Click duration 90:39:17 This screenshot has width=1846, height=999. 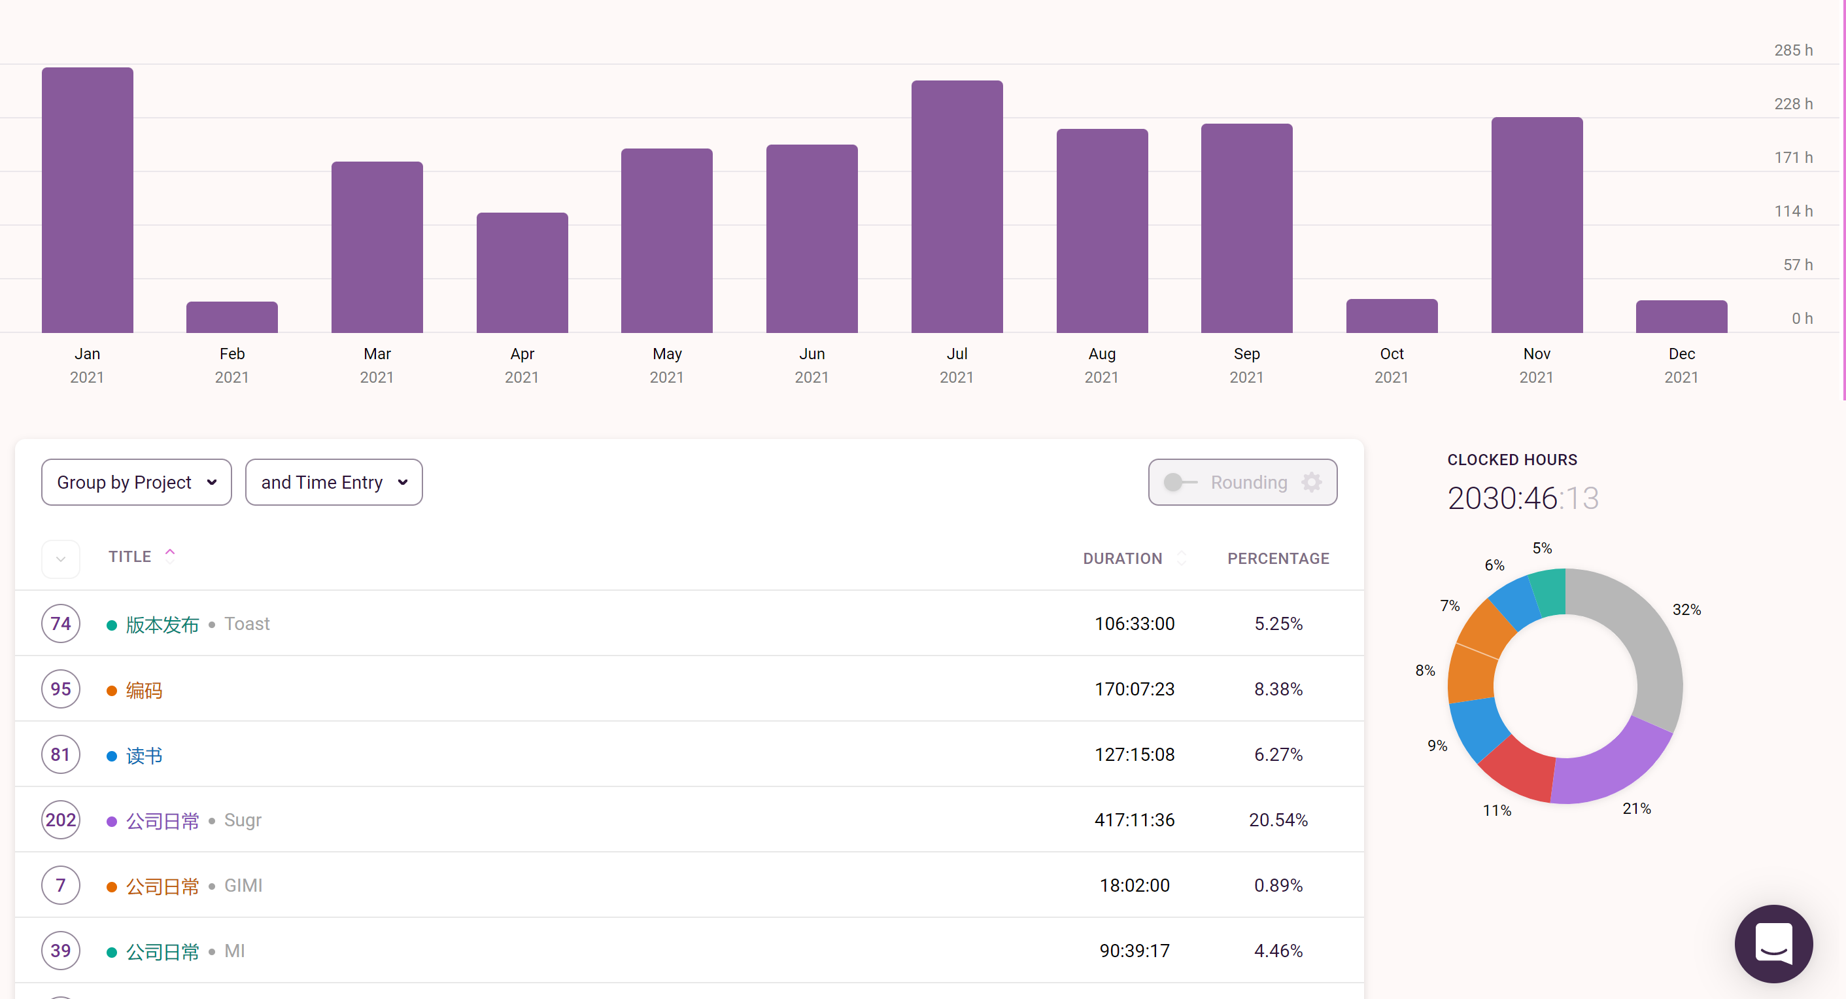(1135, 950)
